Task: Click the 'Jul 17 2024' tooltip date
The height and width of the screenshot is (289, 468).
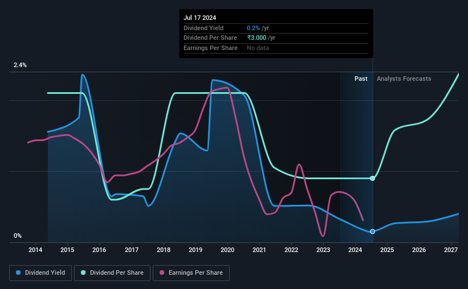Action: [200, 18]
